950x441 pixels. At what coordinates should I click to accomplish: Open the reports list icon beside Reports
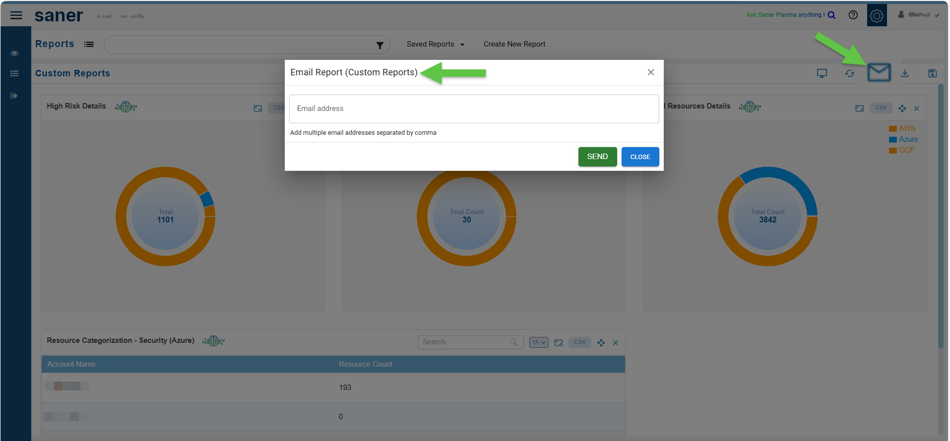click(x=89, y=44)
